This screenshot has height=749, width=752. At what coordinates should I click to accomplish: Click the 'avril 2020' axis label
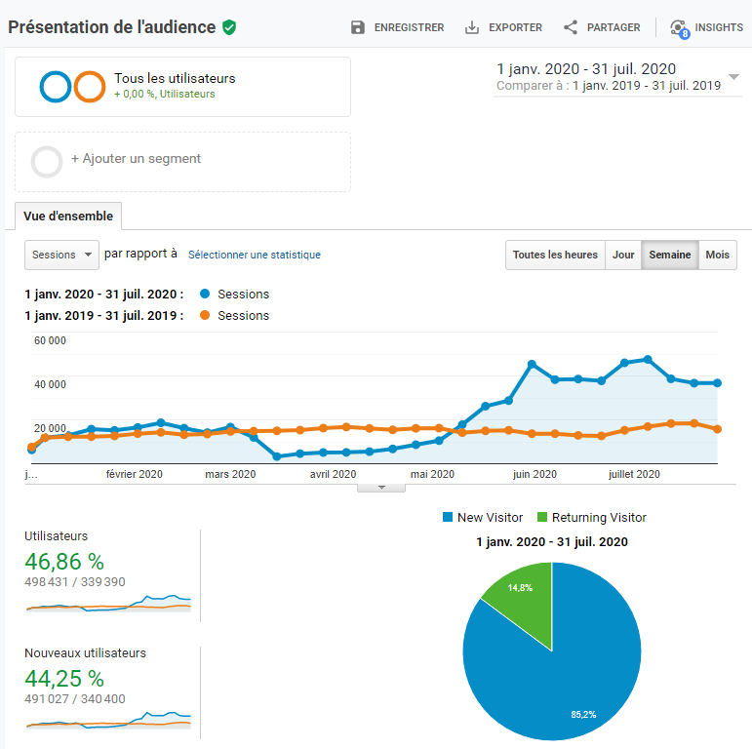(333, 474)
